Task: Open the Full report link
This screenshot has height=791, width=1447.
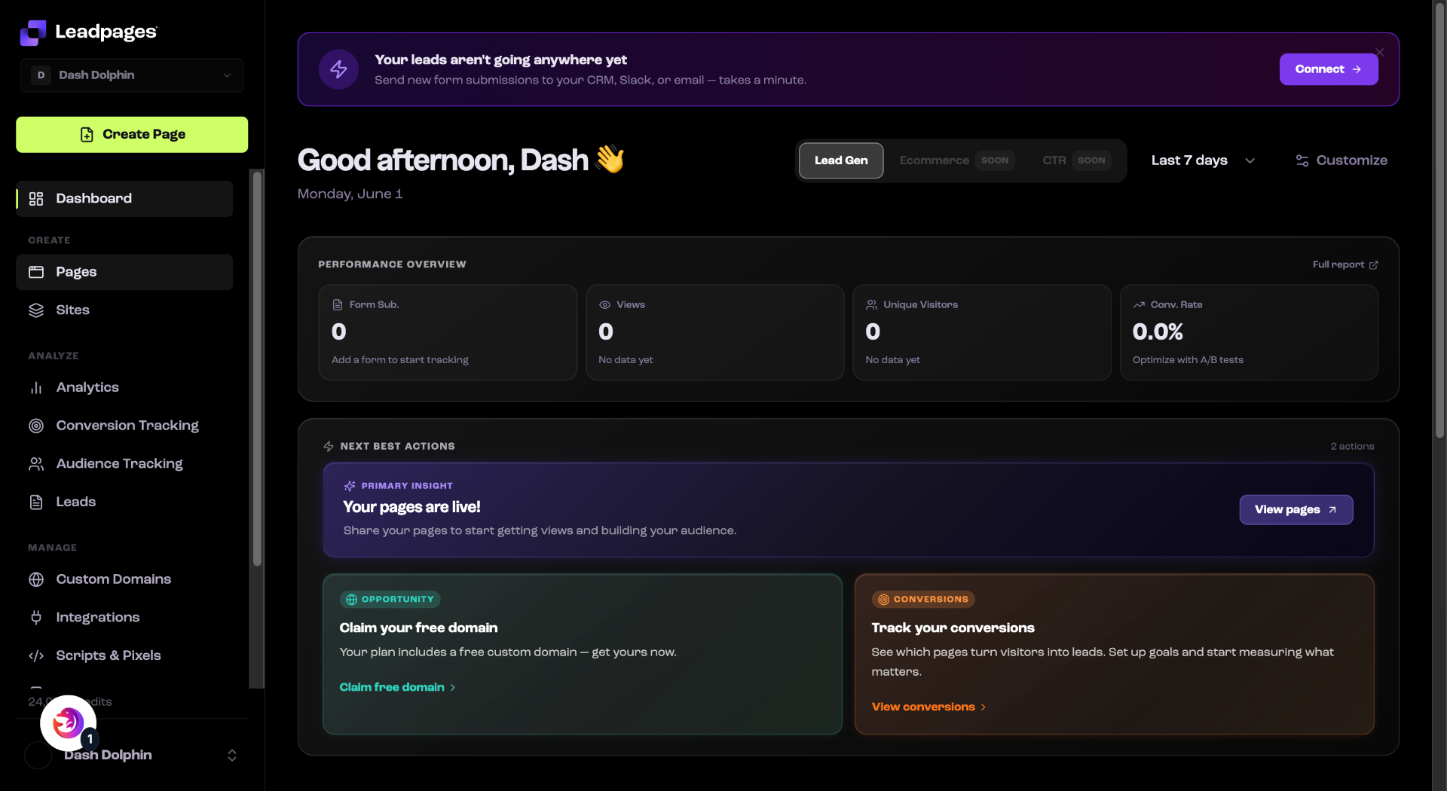Action: pyautogui.click(x=1345, y=264)
